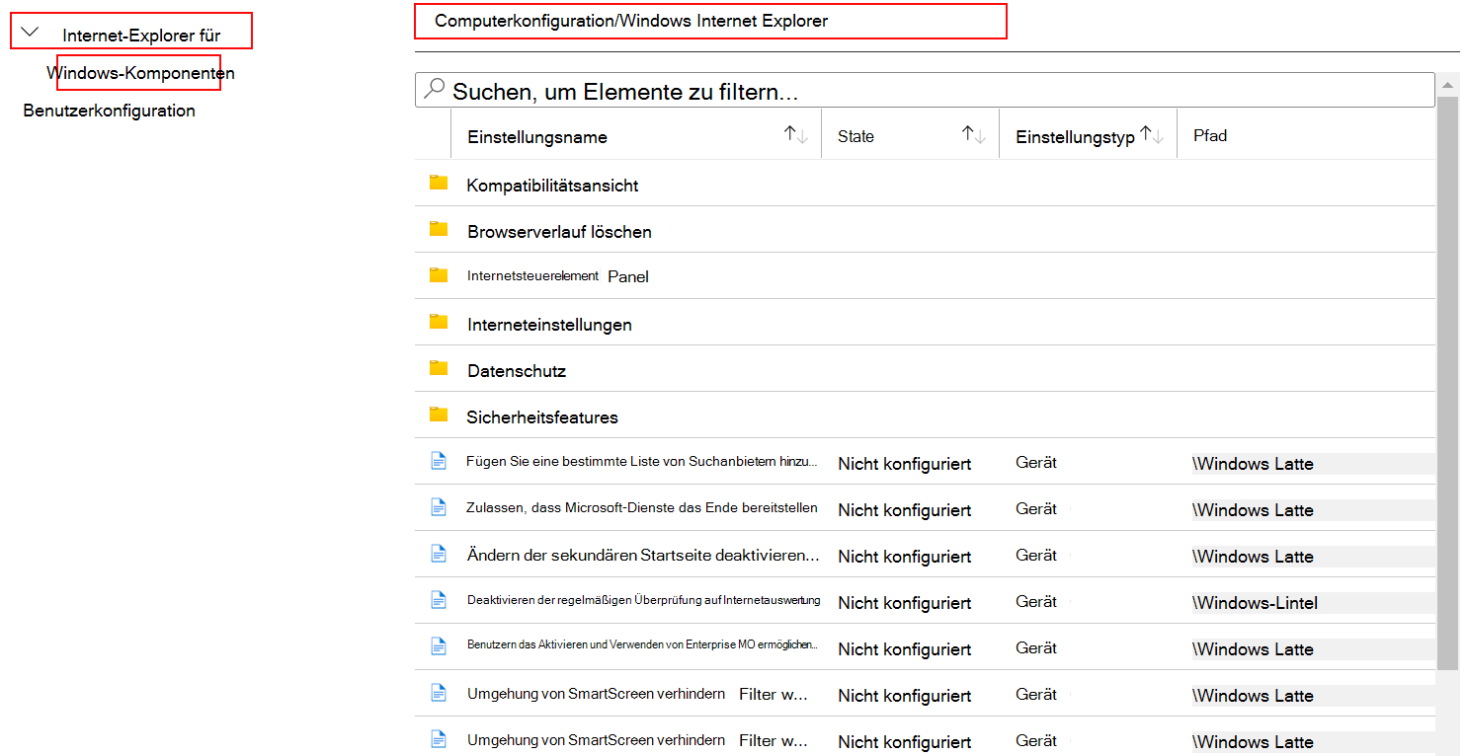
Task: Click Nicht konfiguriert in the Microsoft-Dienste row
Action: pyautogui.click(x=905, y=510)
